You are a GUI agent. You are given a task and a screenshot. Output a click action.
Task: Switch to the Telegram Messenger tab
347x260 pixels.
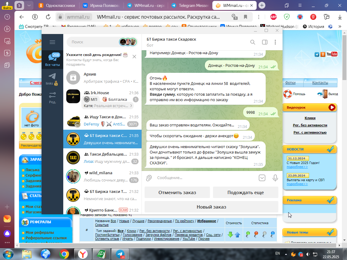pos(190,5)
